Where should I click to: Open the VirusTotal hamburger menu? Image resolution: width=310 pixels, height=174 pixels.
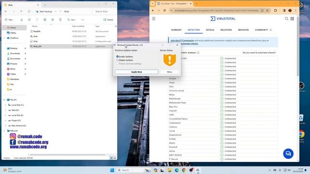coord(154,19)
